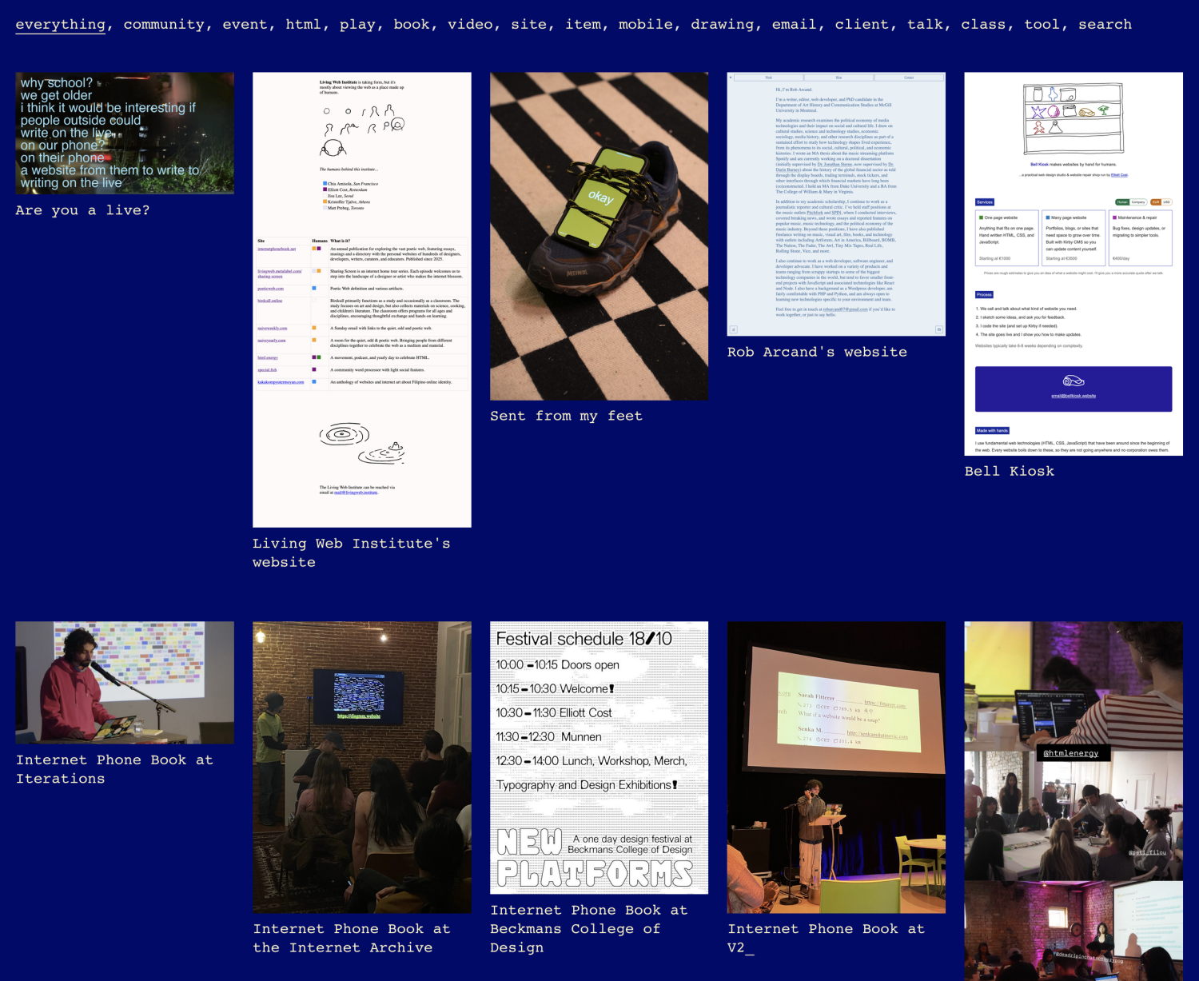Open the Festival schedule New Platforms image
This screenshot has height=981, width=1199.
tap(599, 757)
